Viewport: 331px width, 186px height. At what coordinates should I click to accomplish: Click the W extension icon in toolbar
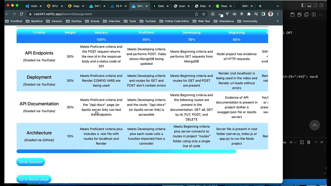pyautogui.click(x=234, y=14)
